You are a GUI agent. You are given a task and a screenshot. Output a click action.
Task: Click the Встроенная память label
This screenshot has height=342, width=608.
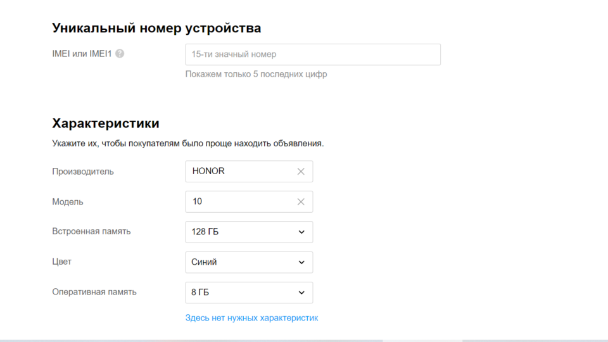(91, 232)
